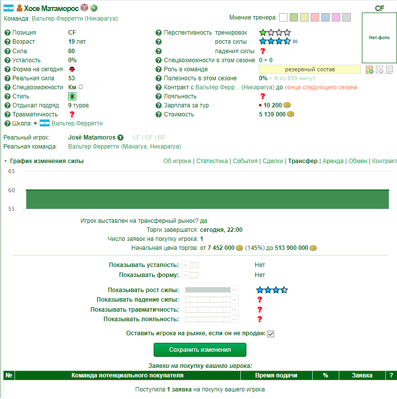
Task: Open help icon for Стиль
Action: [8, 96]
